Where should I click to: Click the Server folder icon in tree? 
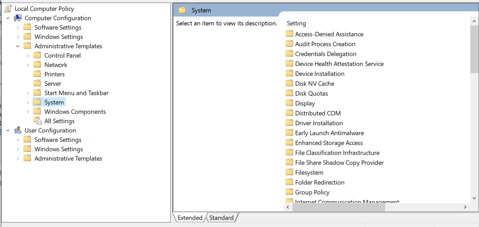(37, 83)
